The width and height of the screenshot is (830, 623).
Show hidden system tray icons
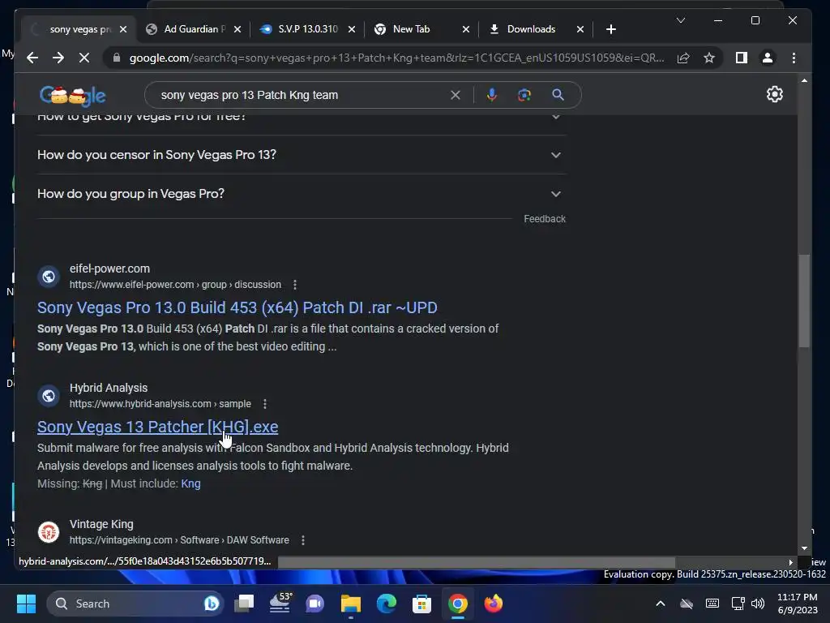[661, 604]
